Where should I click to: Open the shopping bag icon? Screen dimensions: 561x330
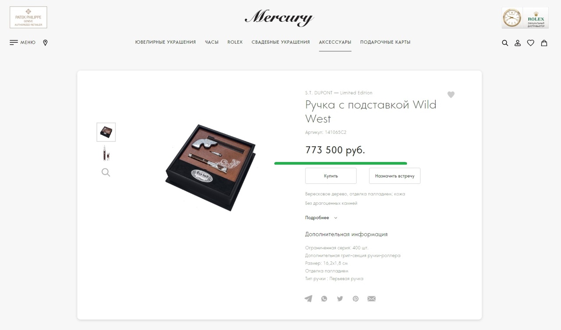544,43
